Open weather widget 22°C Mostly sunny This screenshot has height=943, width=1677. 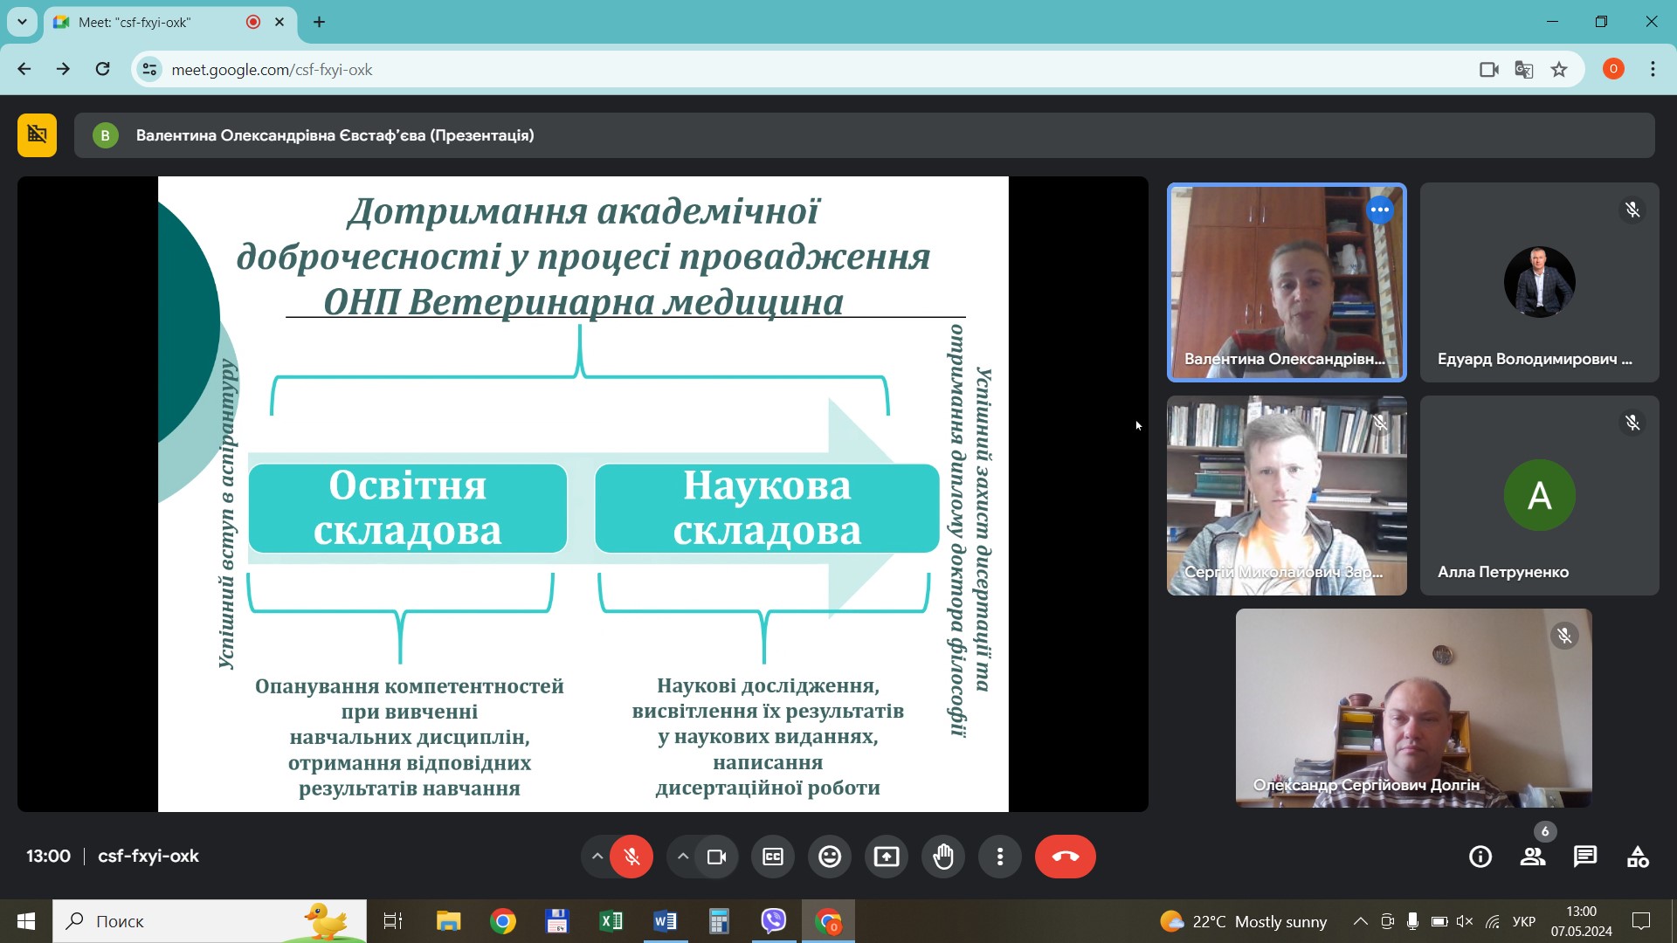click(x=1243, y=921)
